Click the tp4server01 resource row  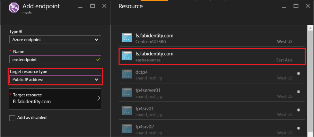(x=212, y=93)
